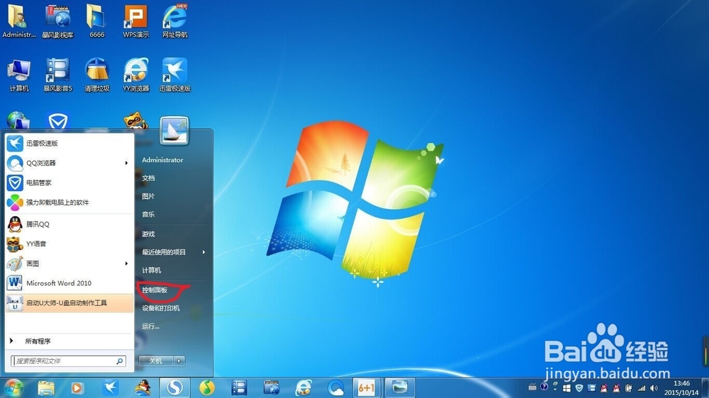This screenshot has height=398, width=709.
Task: Switch to the picture viewer taskbar window
Action: pos(400,387)
